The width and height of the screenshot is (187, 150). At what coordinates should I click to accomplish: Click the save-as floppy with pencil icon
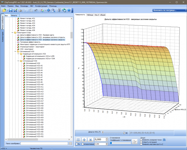pos(15,10)
